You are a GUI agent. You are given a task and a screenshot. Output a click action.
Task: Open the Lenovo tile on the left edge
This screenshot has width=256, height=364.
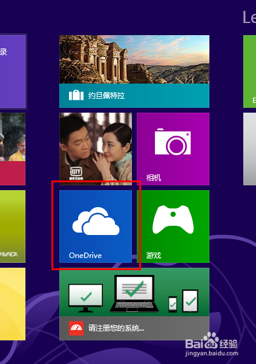point(13,227)
